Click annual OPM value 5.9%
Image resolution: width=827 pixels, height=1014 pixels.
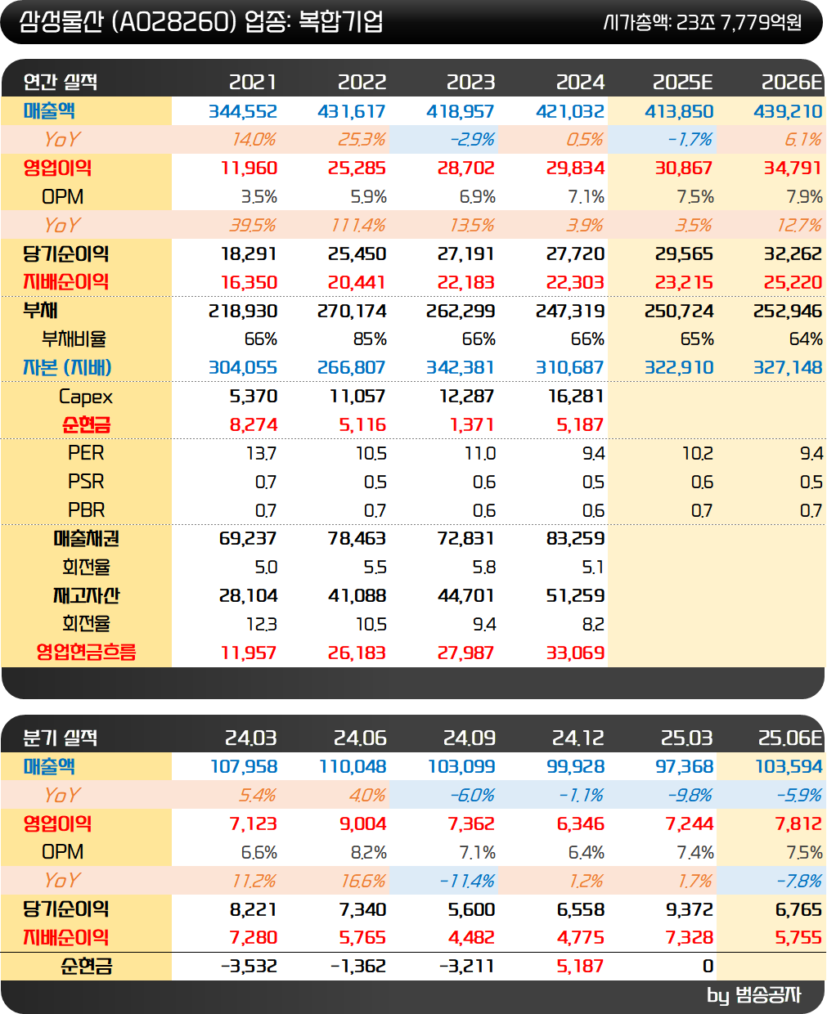point(368,197)
